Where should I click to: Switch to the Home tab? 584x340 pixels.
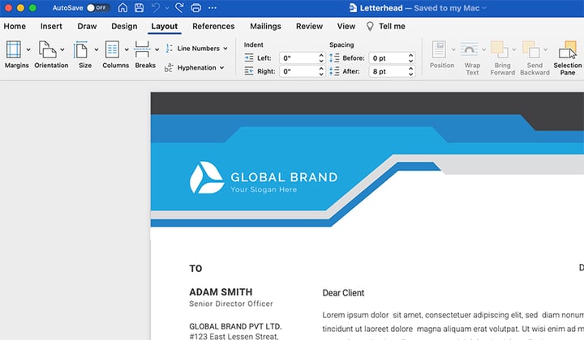15,27
